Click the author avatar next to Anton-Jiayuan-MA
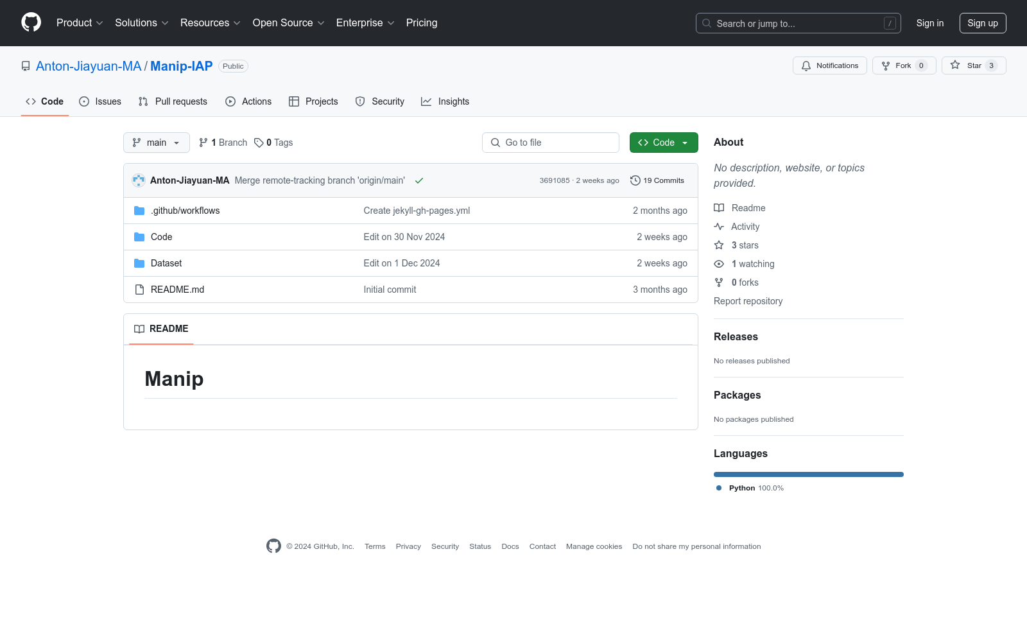 click(139, 180)
